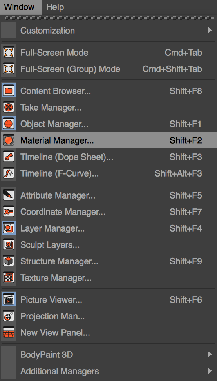Viewport: 217px width, 381px height.
Task: Choose Full-Screen (Group) Mode
Action: [x=108, y=69]
